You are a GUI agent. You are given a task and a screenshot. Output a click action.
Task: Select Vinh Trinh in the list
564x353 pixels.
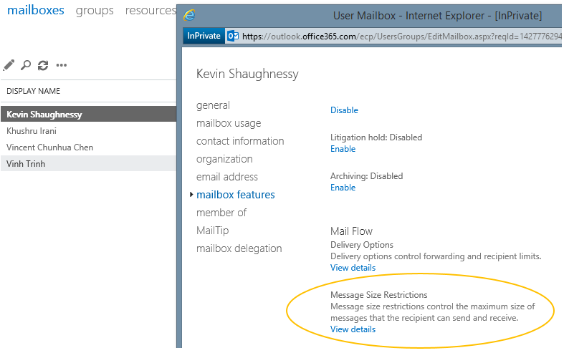tap(24, 164)
